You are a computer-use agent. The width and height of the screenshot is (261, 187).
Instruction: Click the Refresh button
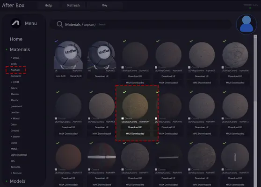tap(73, 5)
